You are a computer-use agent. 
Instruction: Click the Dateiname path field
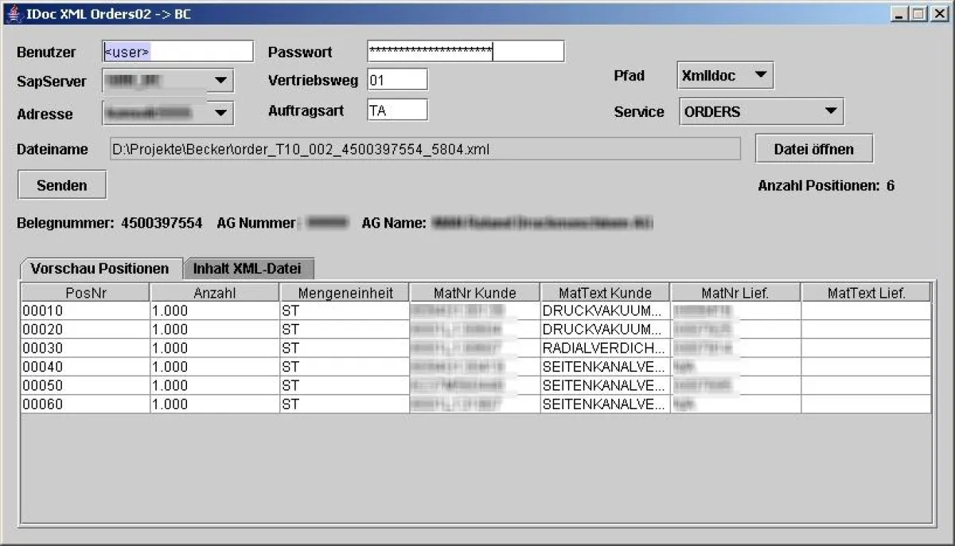click(424, 148)
